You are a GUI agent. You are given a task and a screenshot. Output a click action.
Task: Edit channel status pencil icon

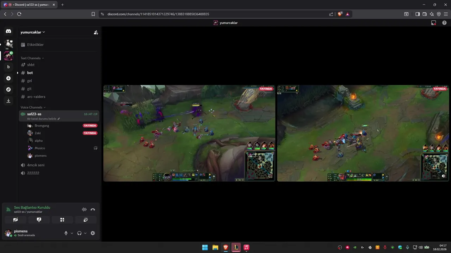[x=59, y=119]
